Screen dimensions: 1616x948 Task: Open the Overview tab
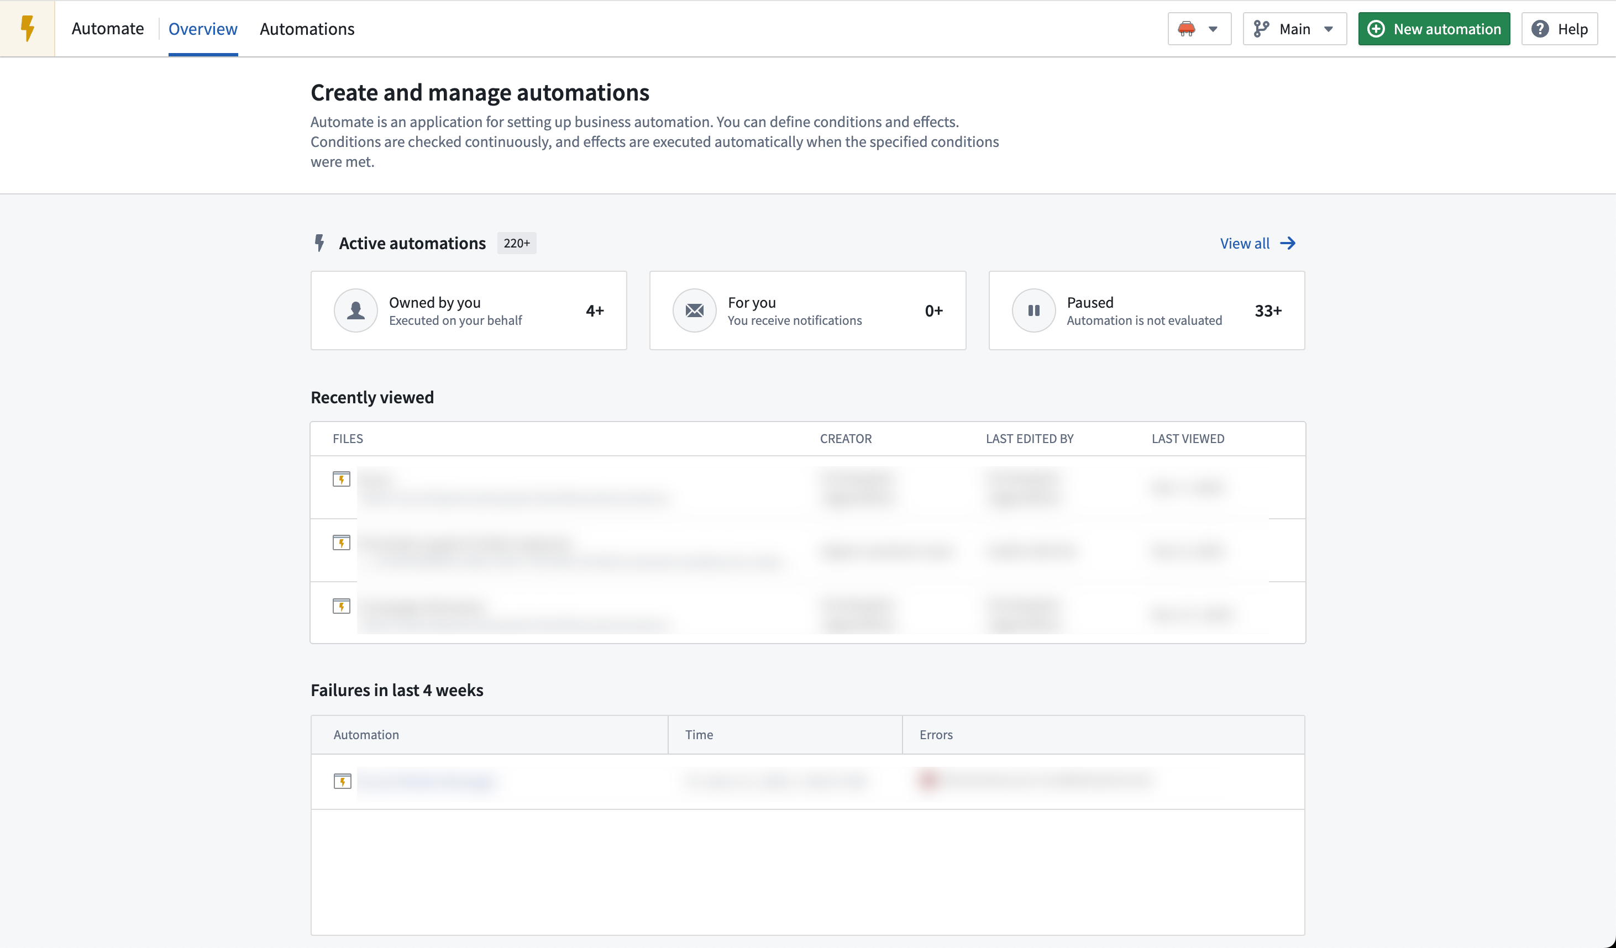pos(203,29)
